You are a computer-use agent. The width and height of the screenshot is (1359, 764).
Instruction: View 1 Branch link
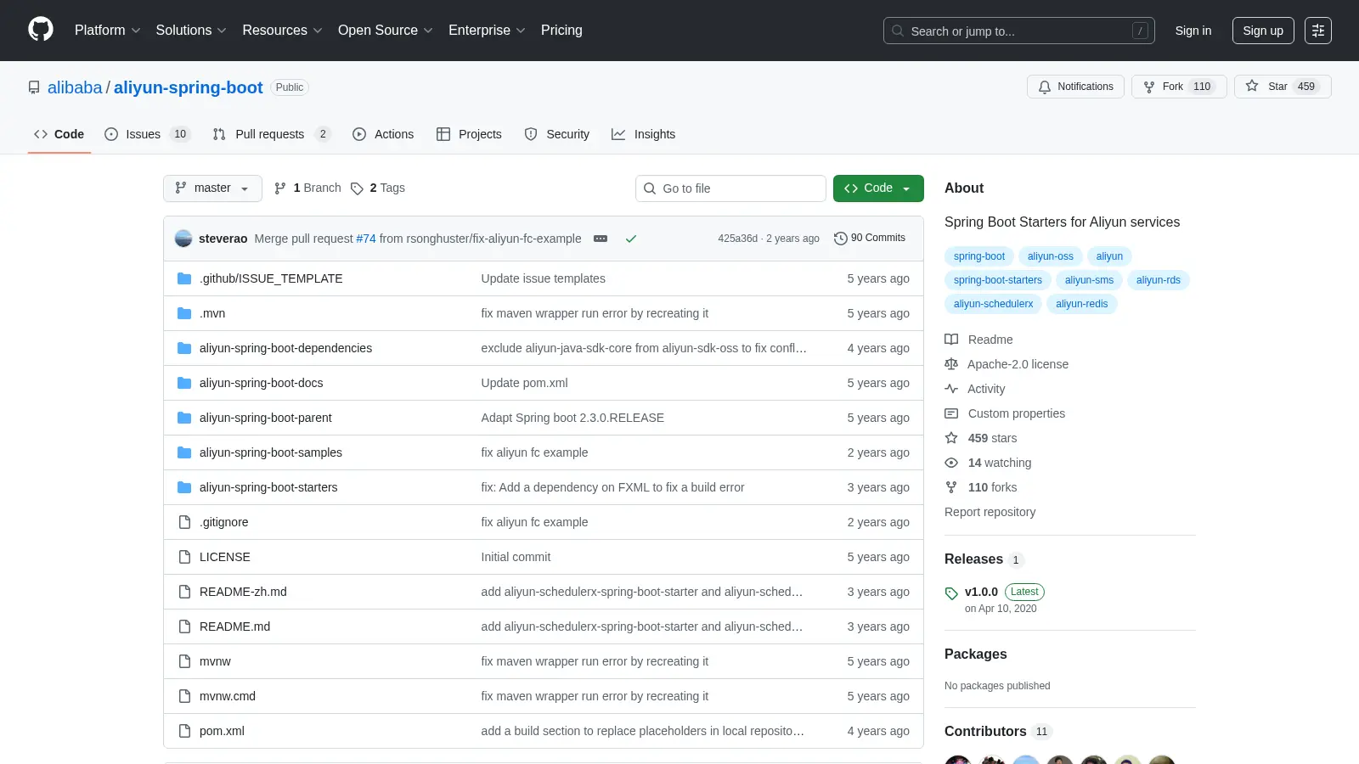coord(307,188)
